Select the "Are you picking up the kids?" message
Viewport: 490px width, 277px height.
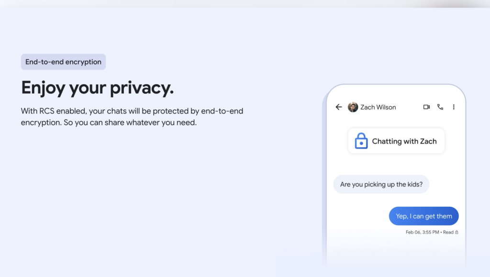click(381, 184)
